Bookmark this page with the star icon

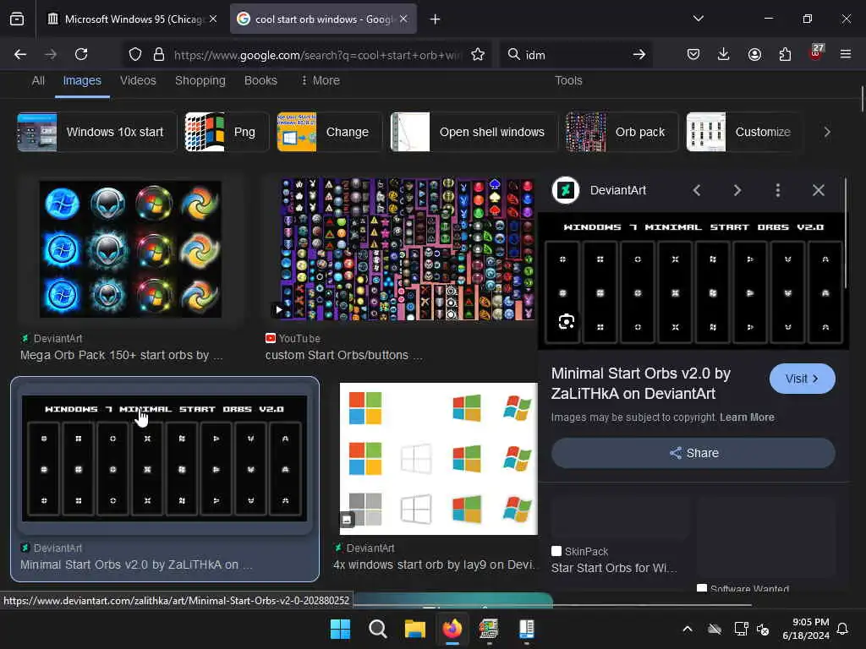[x=478, y=54]
